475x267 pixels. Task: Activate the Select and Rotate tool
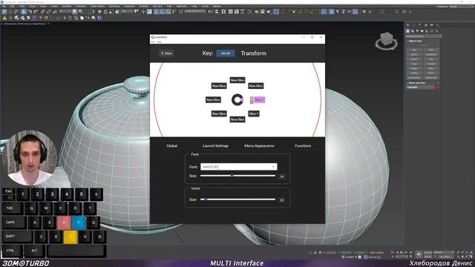pyautogui.click(x=105, y=12)
